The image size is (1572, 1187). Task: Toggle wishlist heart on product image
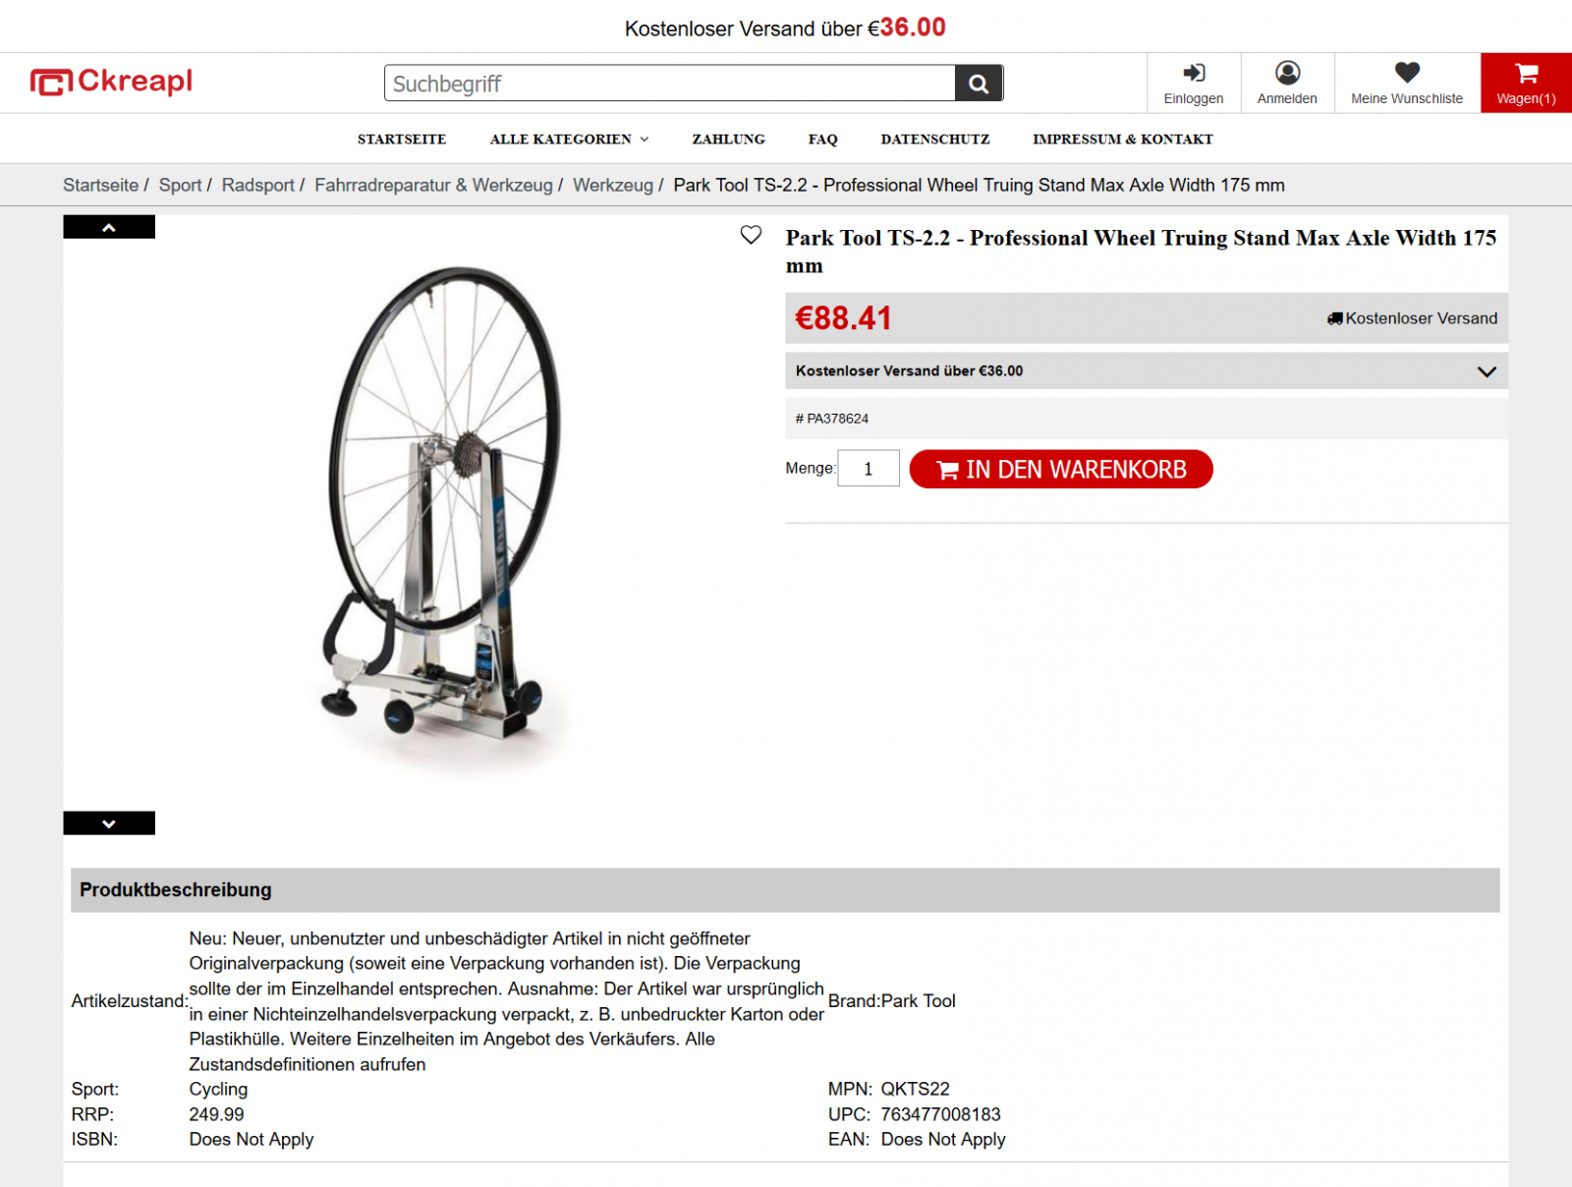point(751,235)
